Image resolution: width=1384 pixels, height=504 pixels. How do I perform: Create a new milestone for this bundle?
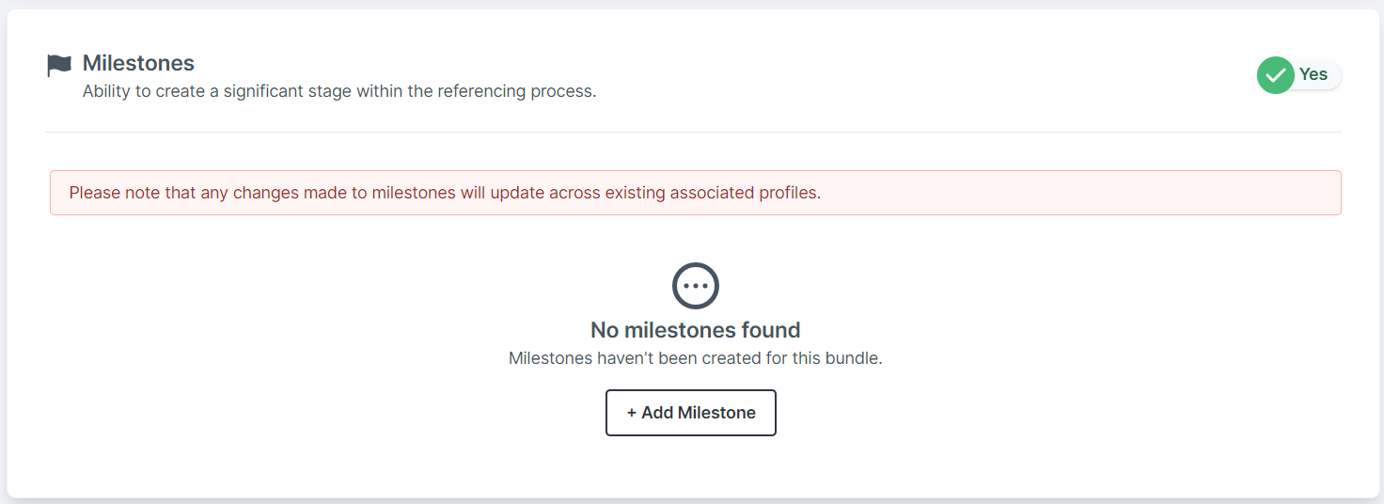tap(691, 413)
